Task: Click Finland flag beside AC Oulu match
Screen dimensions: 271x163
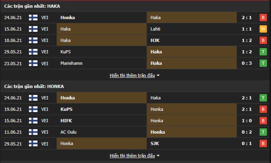Action: [x=33, y=132]
